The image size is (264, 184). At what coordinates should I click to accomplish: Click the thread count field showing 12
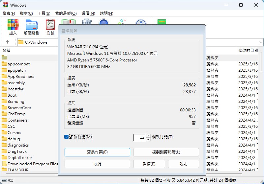(x=139, y=137)
